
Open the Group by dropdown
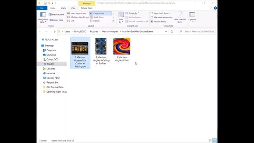132,13
